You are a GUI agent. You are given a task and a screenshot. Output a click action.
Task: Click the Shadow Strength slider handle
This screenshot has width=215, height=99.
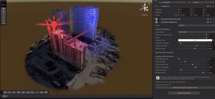(x=196, y=67)
